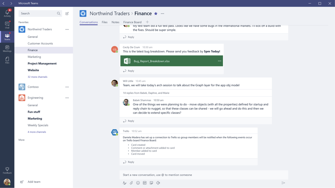Open the Meetings calendar icon
This screenshot has width=335, height=188.
[x=7, y=48]
